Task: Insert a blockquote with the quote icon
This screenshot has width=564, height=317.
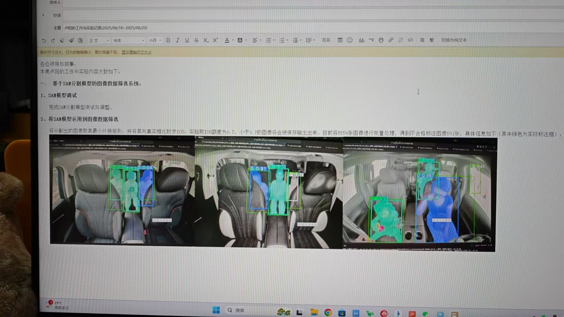Action: pos(361,40)
